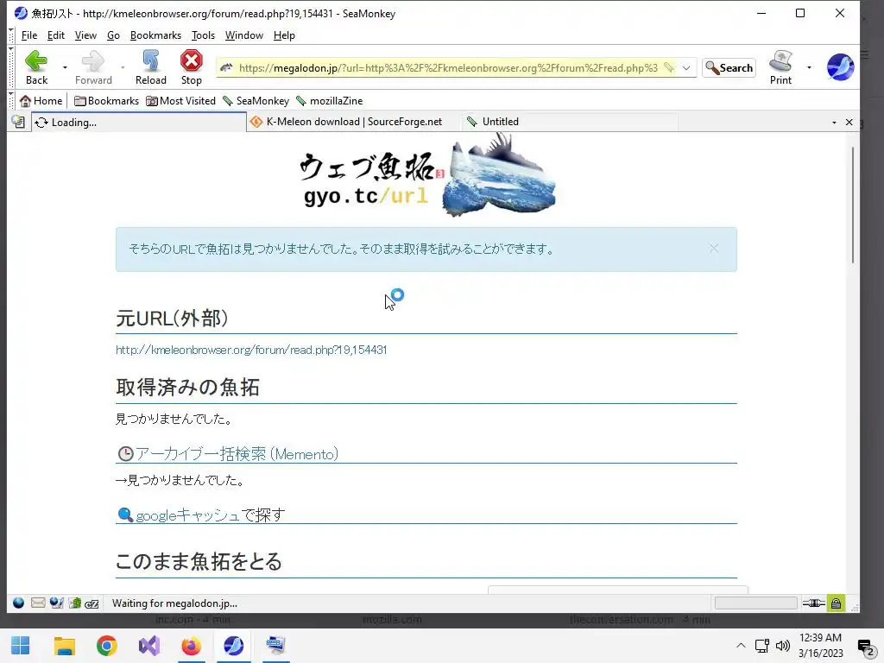Screen dimensions: 884x663
Task: Go back with the green Back arrow
Action: pos(36,67)
